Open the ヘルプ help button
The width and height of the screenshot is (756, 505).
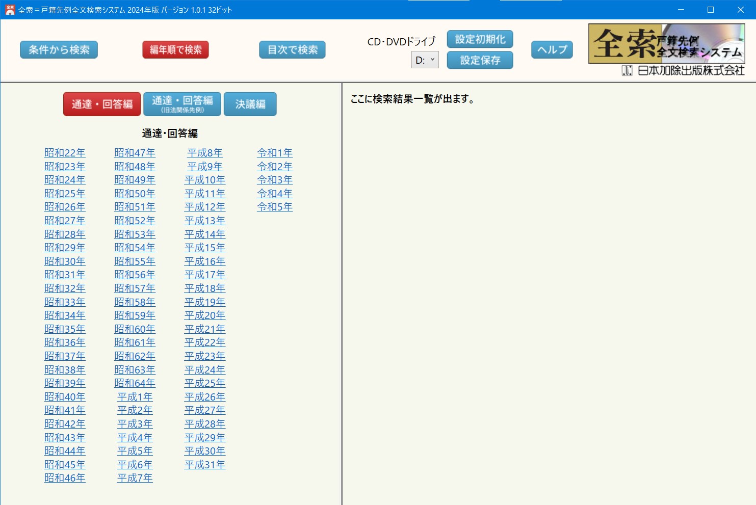coord(552,50)
